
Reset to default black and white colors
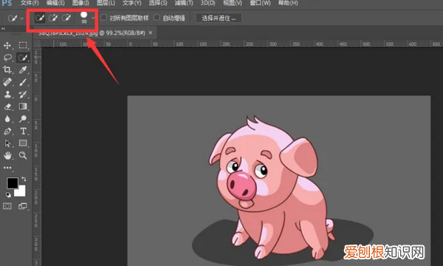click(8, 195)
